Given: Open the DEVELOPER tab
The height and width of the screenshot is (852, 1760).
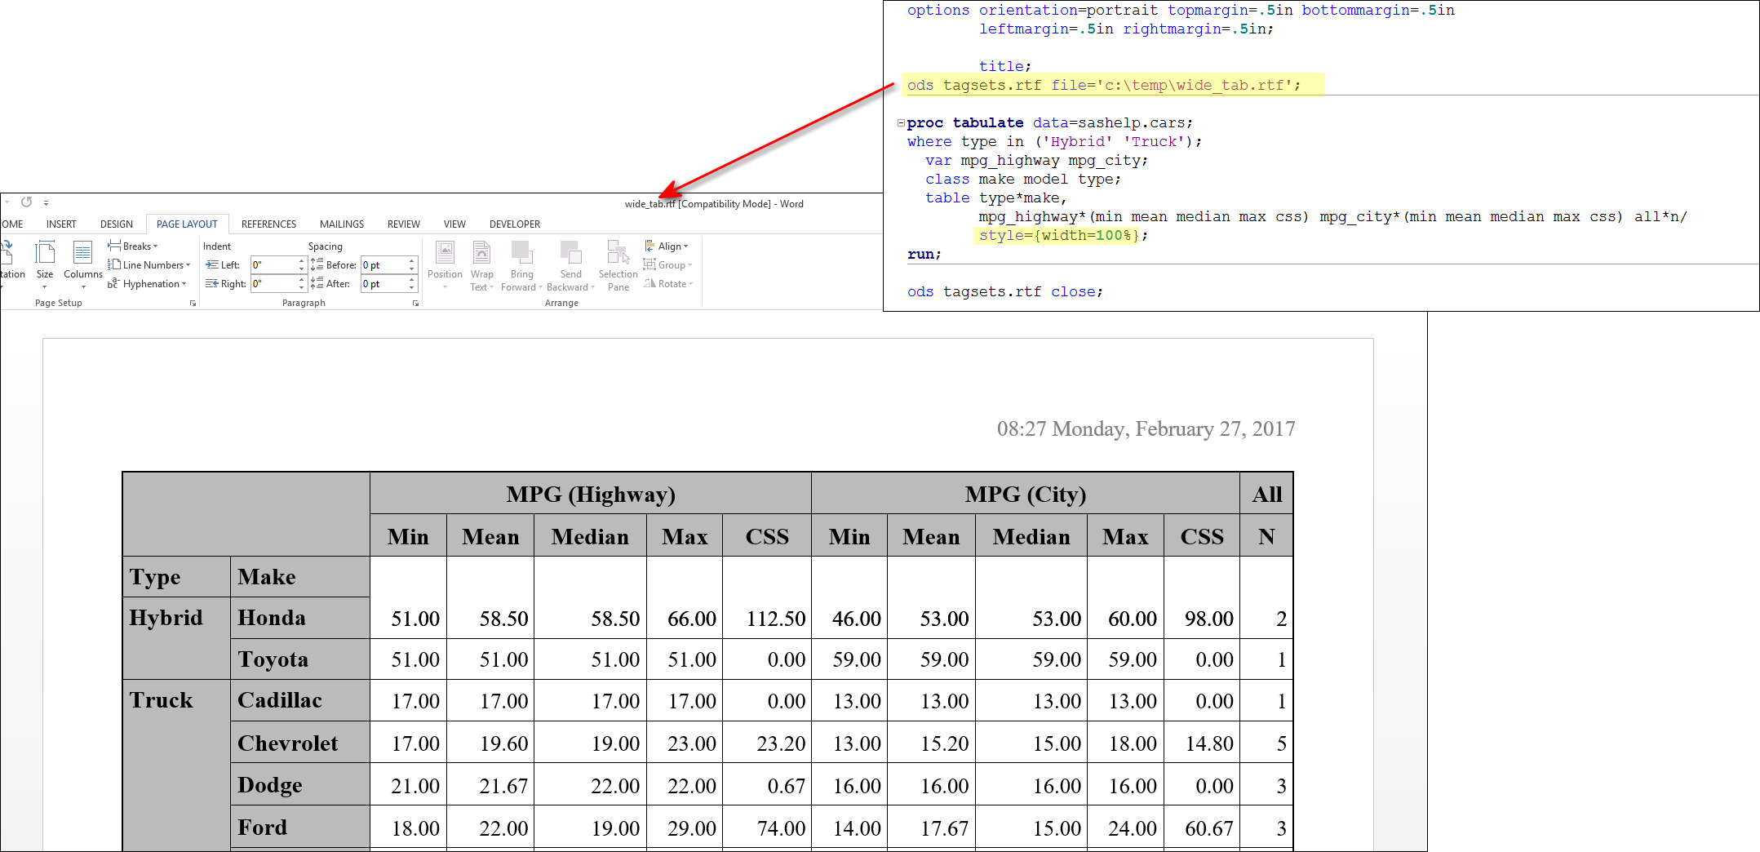Looking at the screenshot, I should pyautogui.click(x=515, y=224).
